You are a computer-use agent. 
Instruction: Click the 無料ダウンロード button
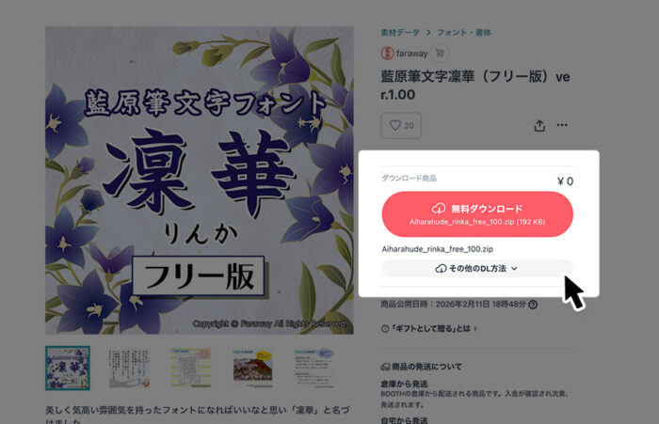point(477,214)
